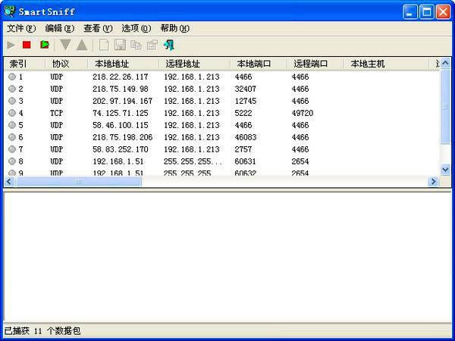Click the blank page new-file icon
Viewport: 455px width, 341px height.
pyautogui.click(x=104, y=45)
